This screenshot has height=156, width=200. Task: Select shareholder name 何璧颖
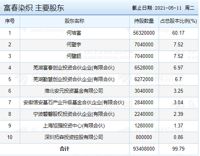tap(74, 56)
